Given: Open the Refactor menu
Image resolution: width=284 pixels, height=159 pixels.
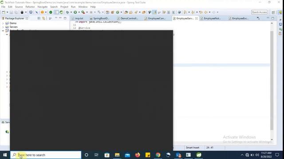Looking at the screenshot, I should (30, 7).
